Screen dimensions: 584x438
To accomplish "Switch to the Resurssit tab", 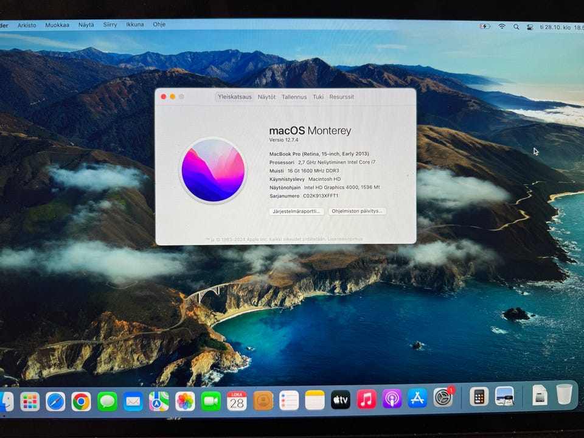I will [341, 97].
